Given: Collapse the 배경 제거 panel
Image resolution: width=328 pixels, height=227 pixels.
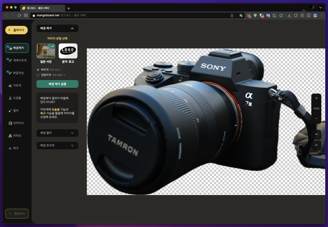Looking at the screenshot, I should pyautogui.click(x=57, y=29).
